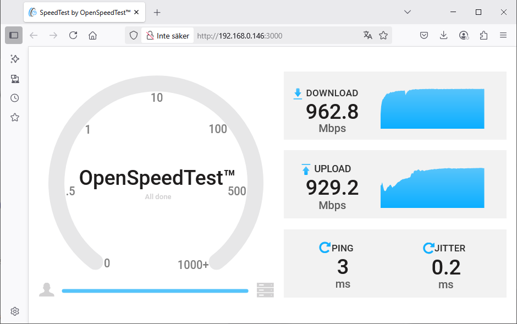This screenshot has height=324, width=517.
Task: Save page to Pocket
Action: click(424, 35)
